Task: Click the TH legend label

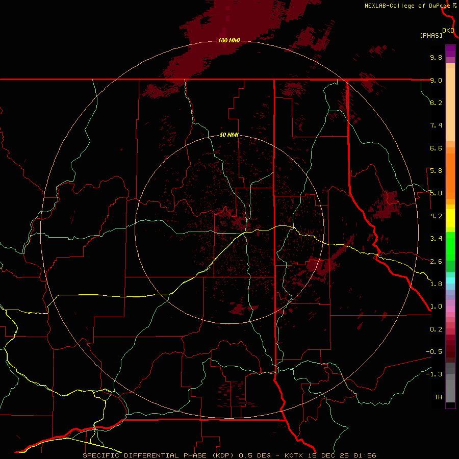Action: (438, 397)
